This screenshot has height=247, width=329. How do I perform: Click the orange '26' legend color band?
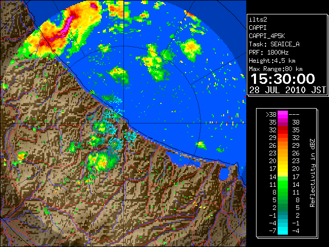tap(283, 145)
